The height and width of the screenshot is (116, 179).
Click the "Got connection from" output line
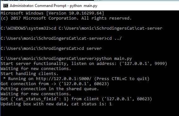pos(55,84)
